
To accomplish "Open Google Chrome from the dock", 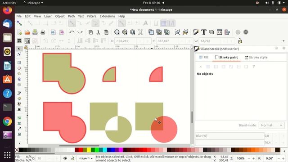I will pyautogui.click(x=7, y=121).
